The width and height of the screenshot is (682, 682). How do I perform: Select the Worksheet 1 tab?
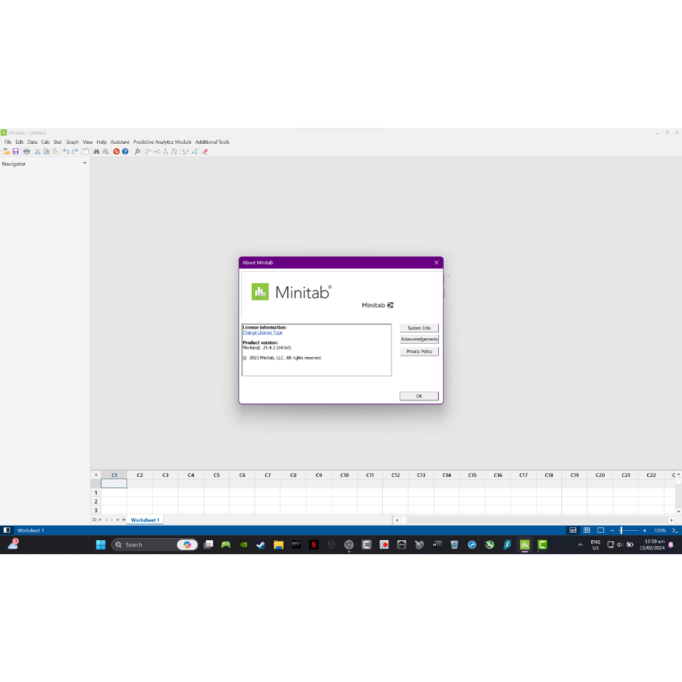[145, 519]
